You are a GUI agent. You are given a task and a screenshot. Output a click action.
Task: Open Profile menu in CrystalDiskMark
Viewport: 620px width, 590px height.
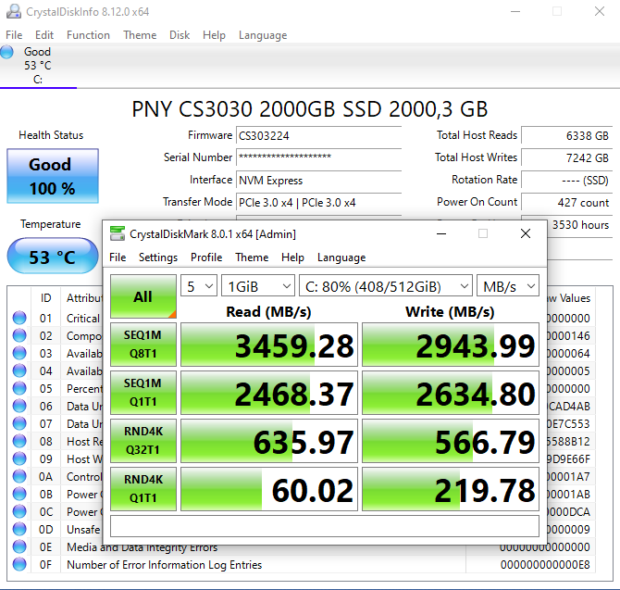point(206,257)
